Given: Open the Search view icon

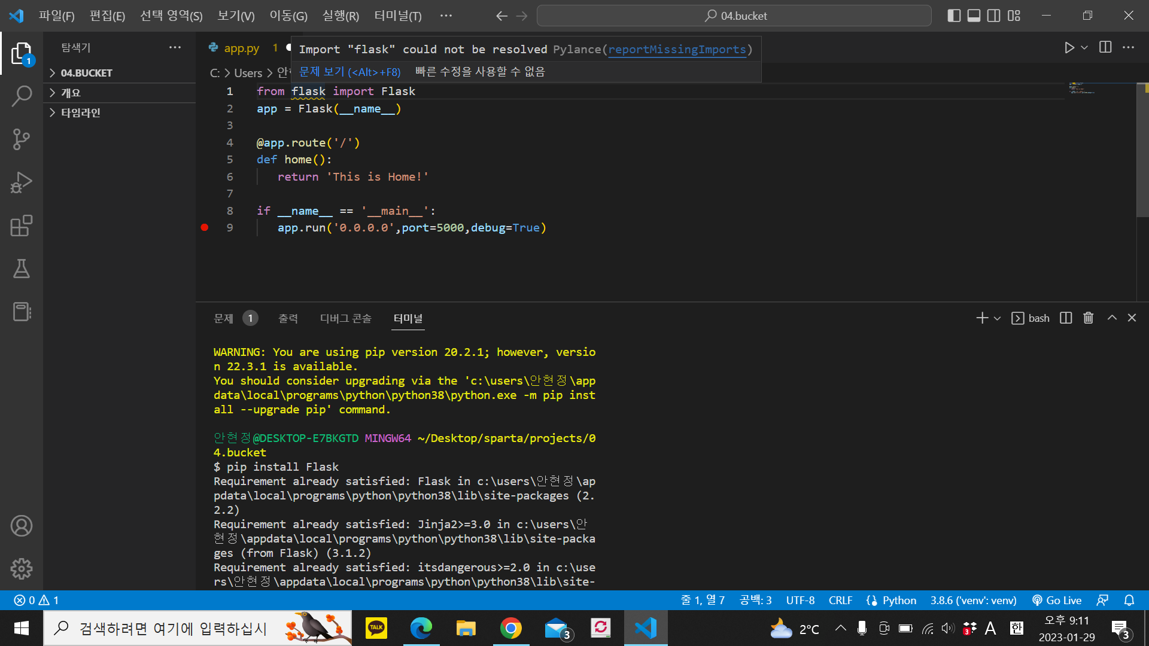Looking at the screenshot, I should pos(22,96).
